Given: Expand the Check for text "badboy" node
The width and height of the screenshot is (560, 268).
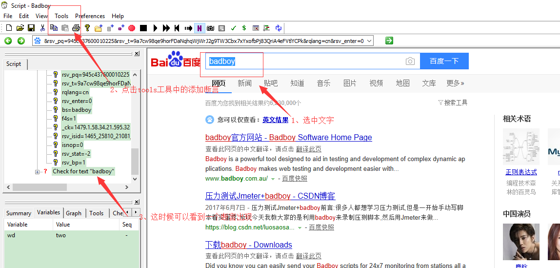Looking at the screenshot, I should [x=37, y=171].
